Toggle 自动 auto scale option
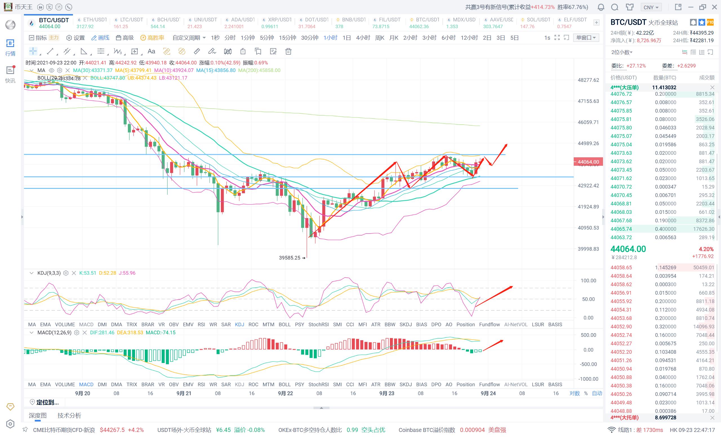Image resolution: width=721 pixels, height=437 pixels. tap(597, 393)
